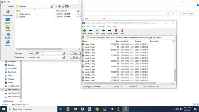Click the 7-Zip vertical scrollbar thumb

pyautogui.click(x=175, y=74)
